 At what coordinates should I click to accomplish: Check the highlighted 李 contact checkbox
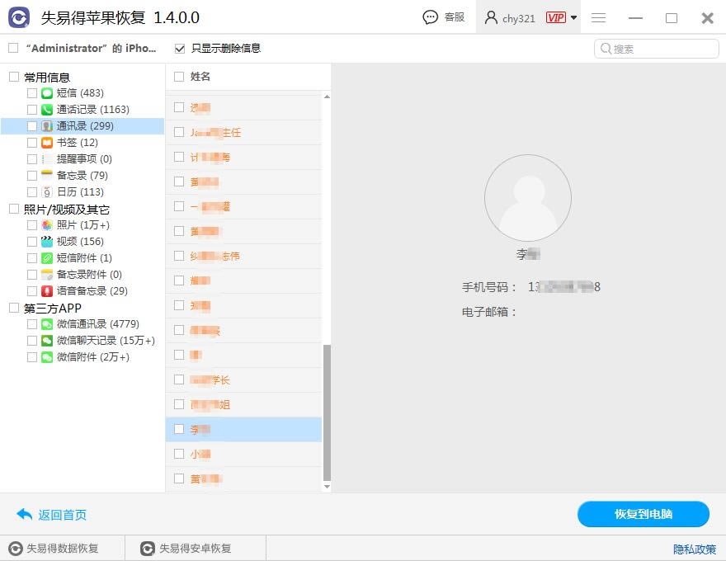pyautogui.click(x=179, y=429)
